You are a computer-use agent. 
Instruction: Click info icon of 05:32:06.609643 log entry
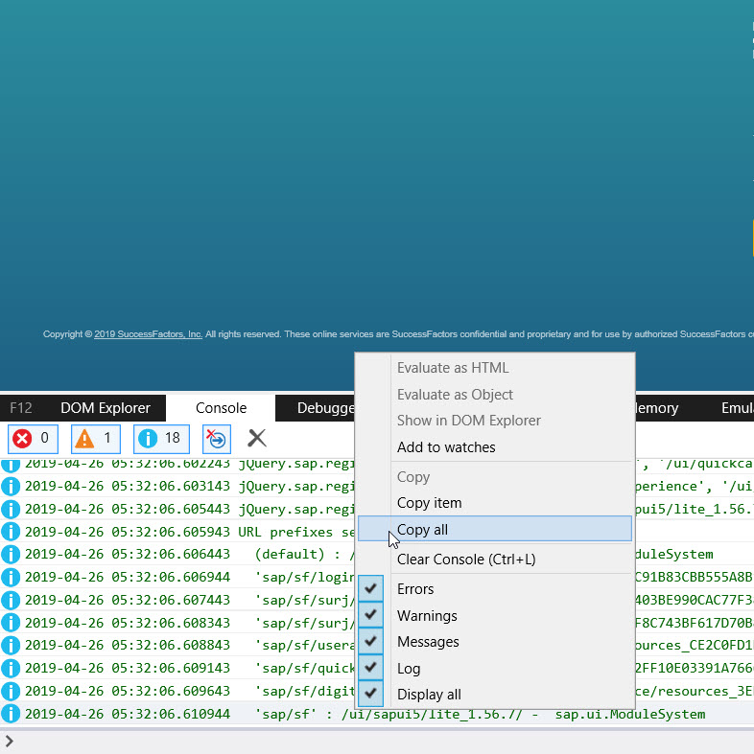[x=11, y=691]
